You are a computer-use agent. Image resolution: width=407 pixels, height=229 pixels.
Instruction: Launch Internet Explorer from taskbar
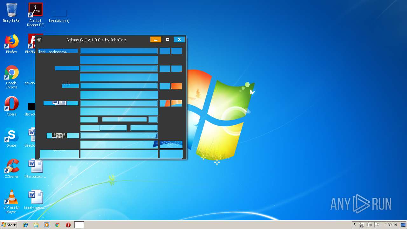(25, 225)
